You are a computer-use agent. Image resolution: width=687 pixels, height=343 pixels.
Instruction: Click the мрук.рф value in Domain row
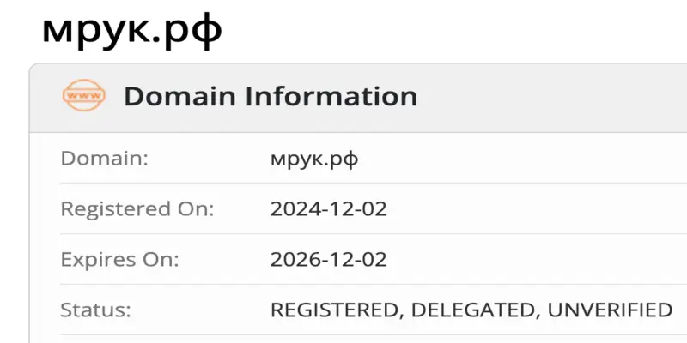click(314, 159)
